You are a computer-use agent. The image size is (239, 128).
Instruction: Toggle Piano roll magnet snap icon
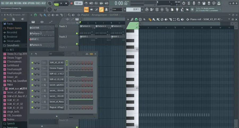pos(136,19)
